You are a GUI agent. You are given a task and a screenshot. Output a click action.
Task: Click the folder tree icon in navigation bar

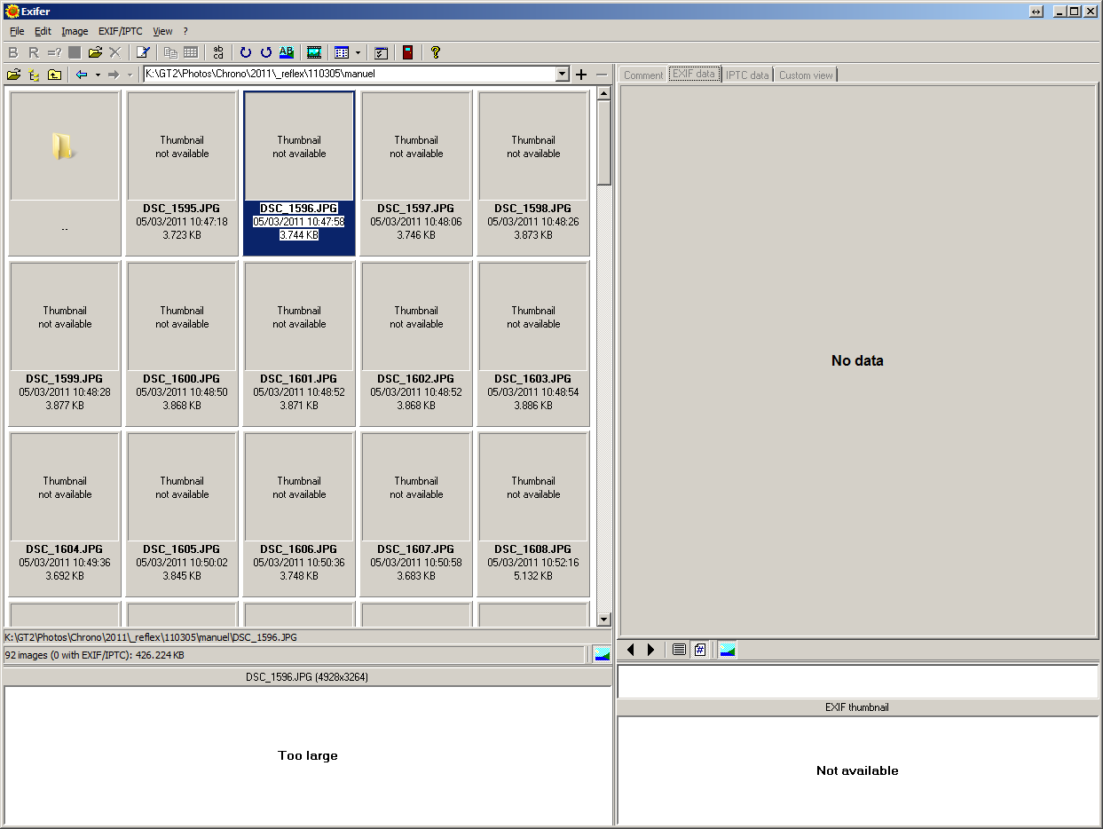(x=34, y=75)
